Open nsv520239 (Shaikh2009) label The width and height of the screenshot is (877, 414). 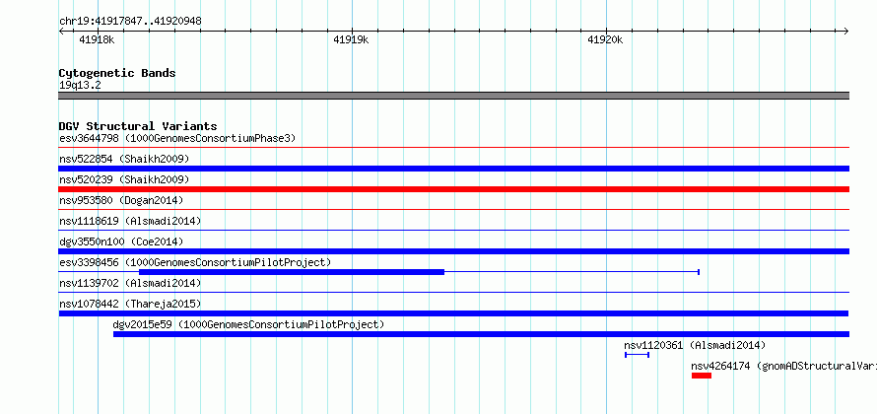click(124, 179)
